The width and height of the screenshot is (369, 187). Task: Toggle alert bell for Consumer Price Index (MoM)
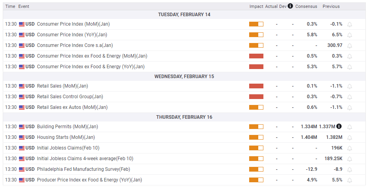pyautogui.click(x=350, y=24)
